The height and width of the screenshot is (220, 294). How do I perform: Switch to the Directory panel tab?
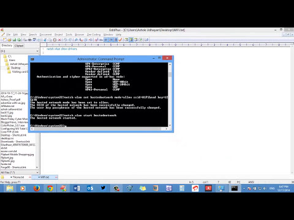click(x=7, y=45)
